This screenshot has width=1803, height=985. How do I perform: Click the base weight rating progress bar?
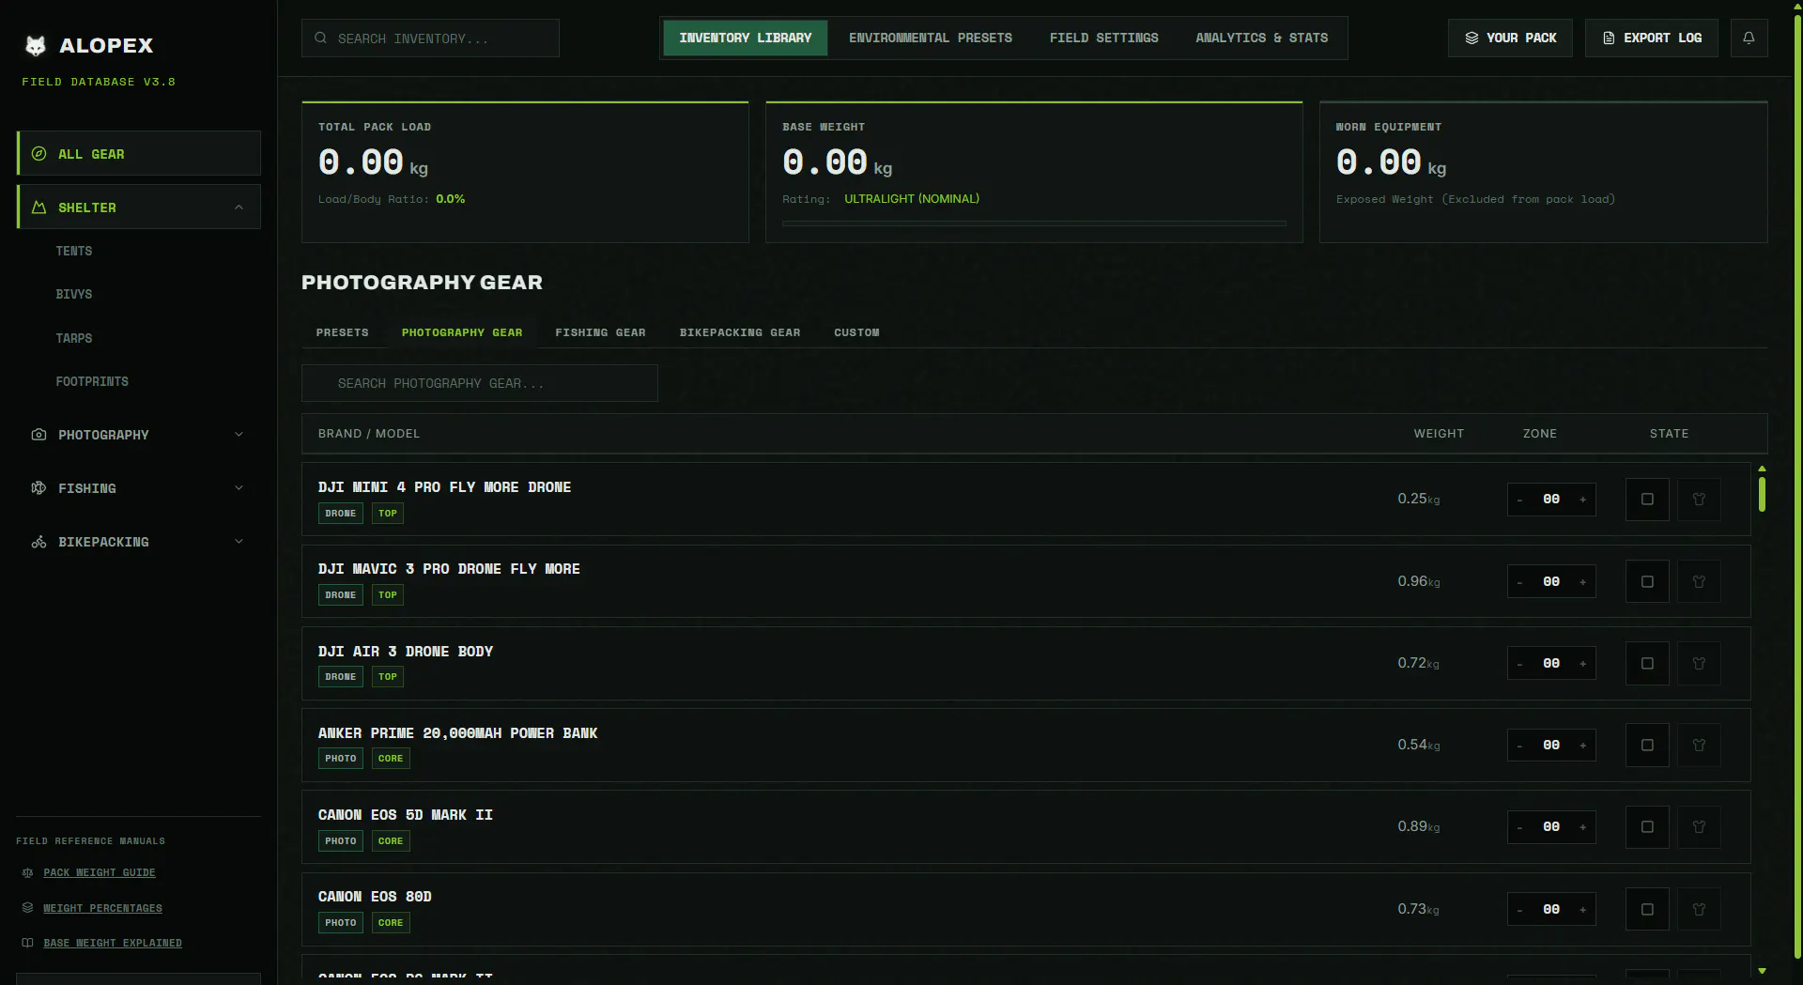click(x=1034, y=223)
